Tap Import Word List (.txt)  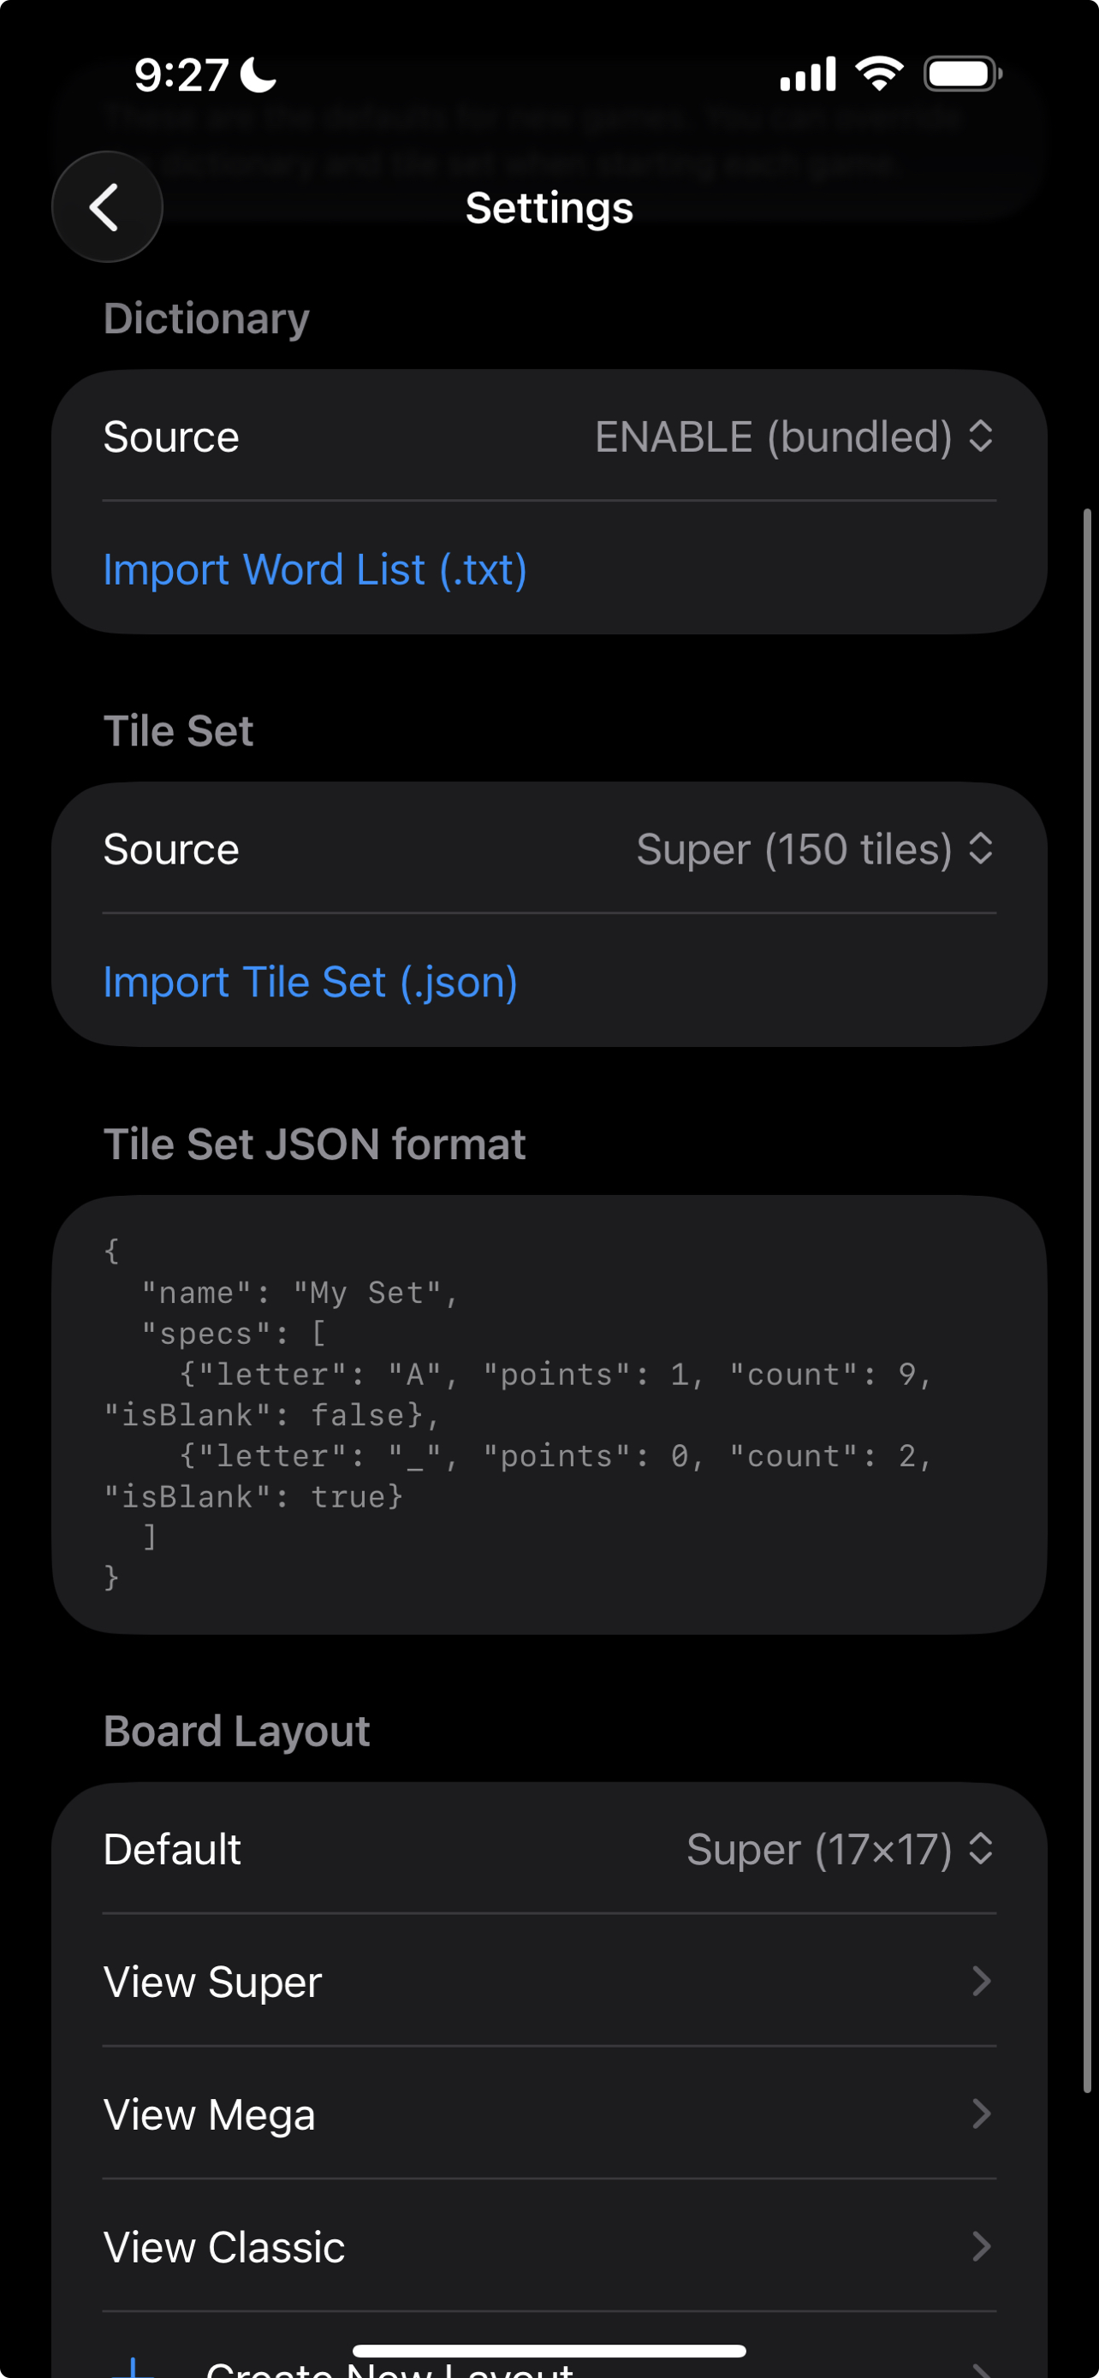315,569
